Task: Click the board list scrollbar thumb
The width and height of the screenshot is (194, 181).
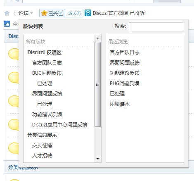Action: (98, 84)
